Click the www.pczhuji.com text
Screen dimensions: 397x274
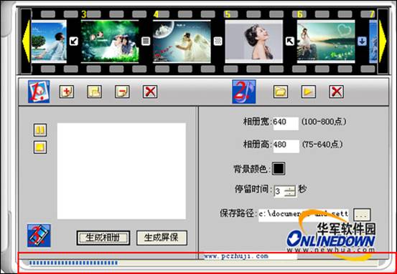point(236,256)
